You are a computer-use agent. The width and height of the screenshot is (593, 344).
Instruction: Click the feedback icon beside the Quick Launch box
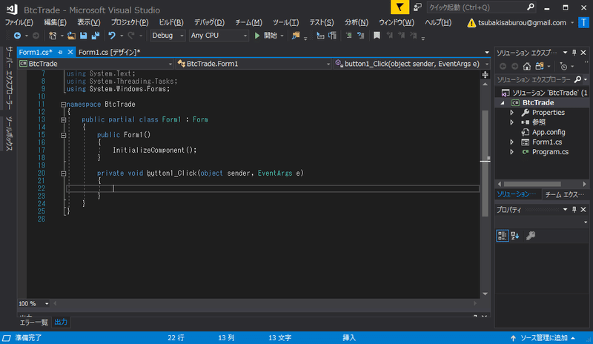417,7
